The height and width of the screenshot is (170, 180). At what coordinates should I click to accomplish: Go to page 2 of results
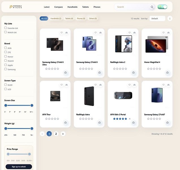(56, 134)
